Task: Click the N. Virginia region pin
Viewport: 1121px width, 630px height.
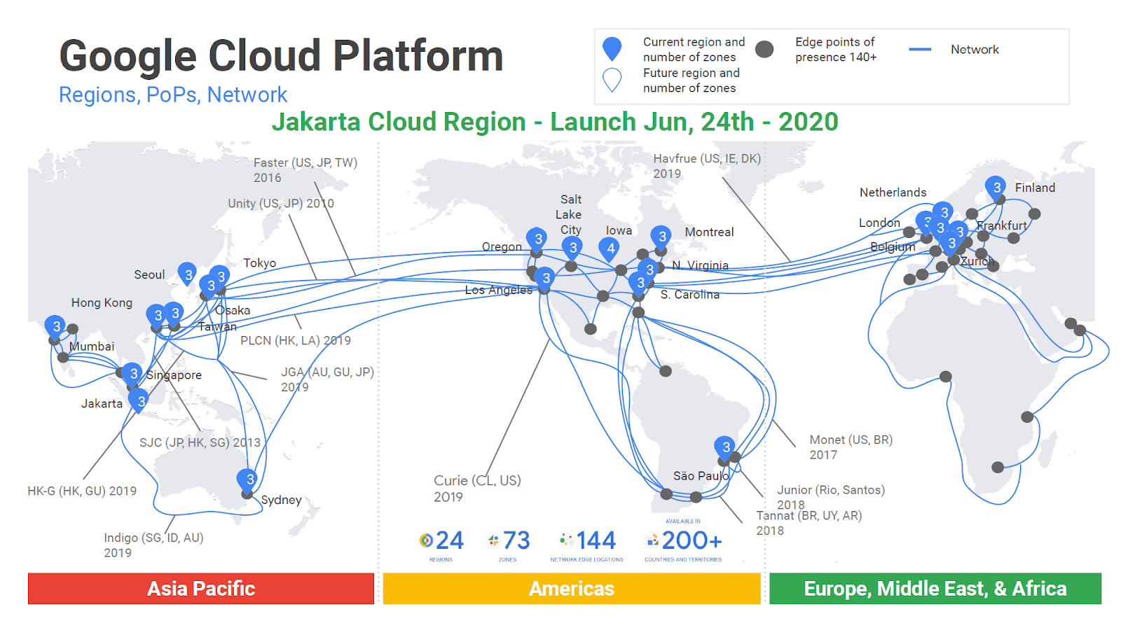Action: click(649, 270)
